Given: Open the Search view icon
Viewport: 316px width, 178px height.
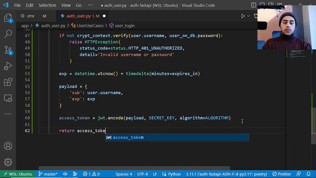Looking at the screenshot, I should tap(8, 34).
